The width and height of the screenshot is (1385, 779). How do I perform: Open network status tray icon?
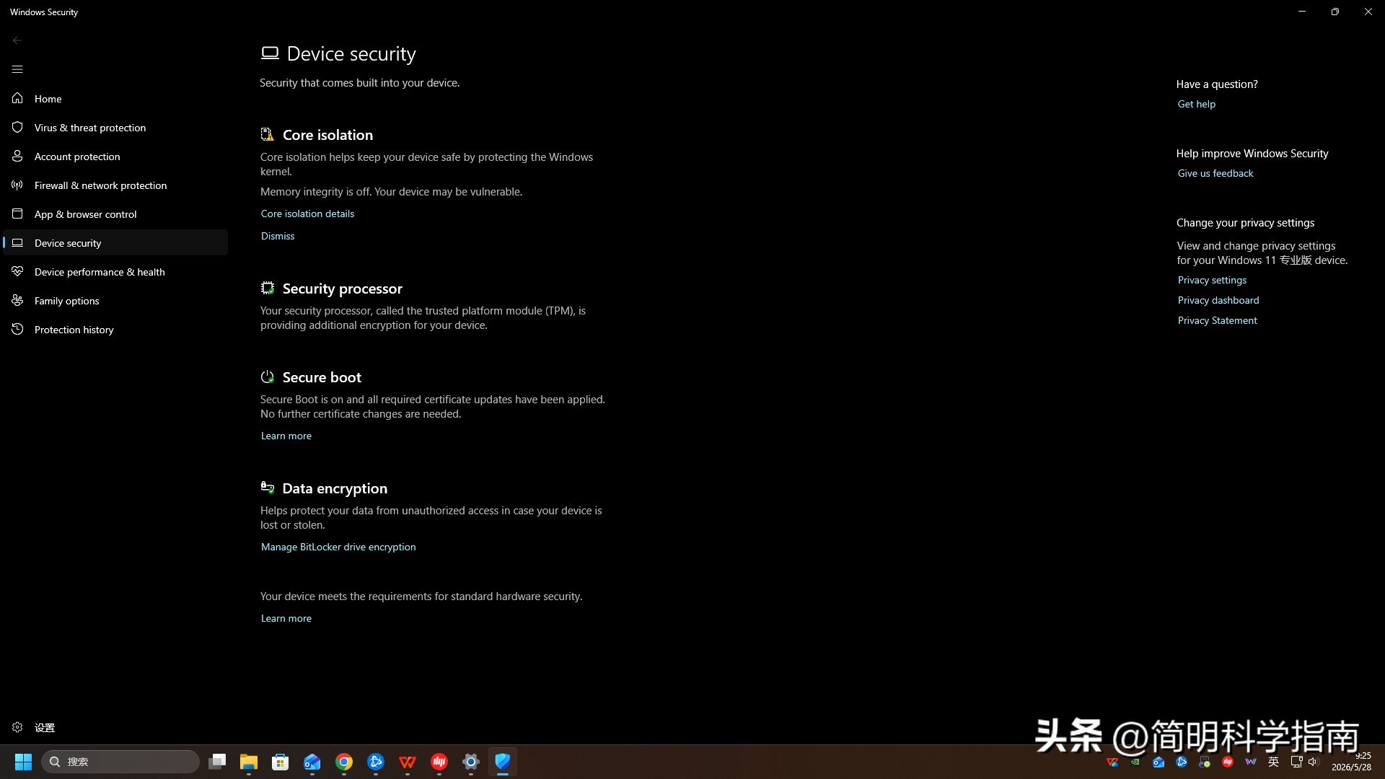pos(1296,762)
